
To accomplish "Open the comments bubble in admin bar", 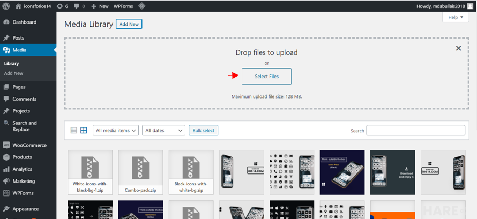I will (x=79, y=6).
